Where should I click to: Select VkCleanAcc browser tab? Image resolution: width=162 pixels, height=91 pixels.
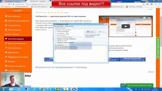[38, 1]
